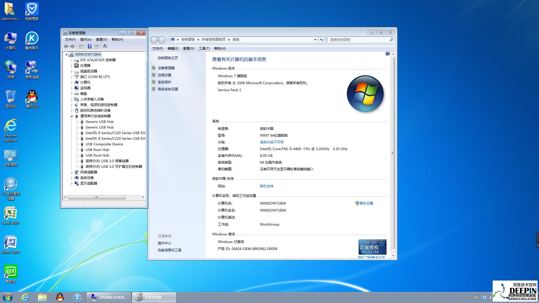Click 更改设置 button for computer name
Screen dimensions: 539x303
tap(366, 203)
